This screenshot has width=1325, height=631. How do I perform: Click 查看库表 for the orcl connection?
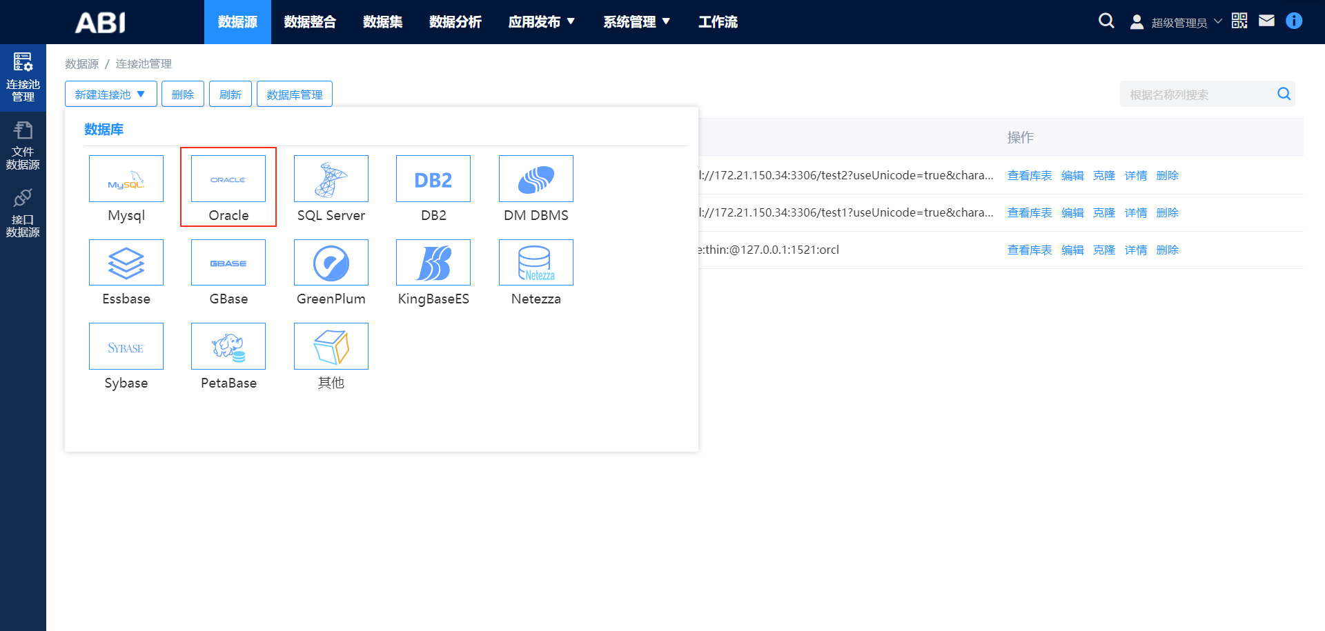tap(1030, 250)
